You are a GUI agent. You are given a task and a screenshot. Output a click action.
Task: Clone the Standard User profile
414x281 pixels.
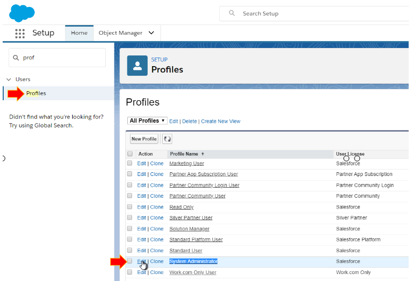(x=157, y=251)
